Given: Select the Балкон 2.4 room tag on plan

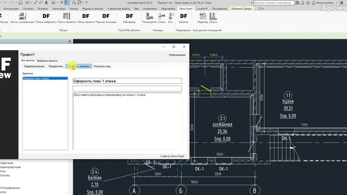Looking at the screenshot, I should (x=95, y=181).
